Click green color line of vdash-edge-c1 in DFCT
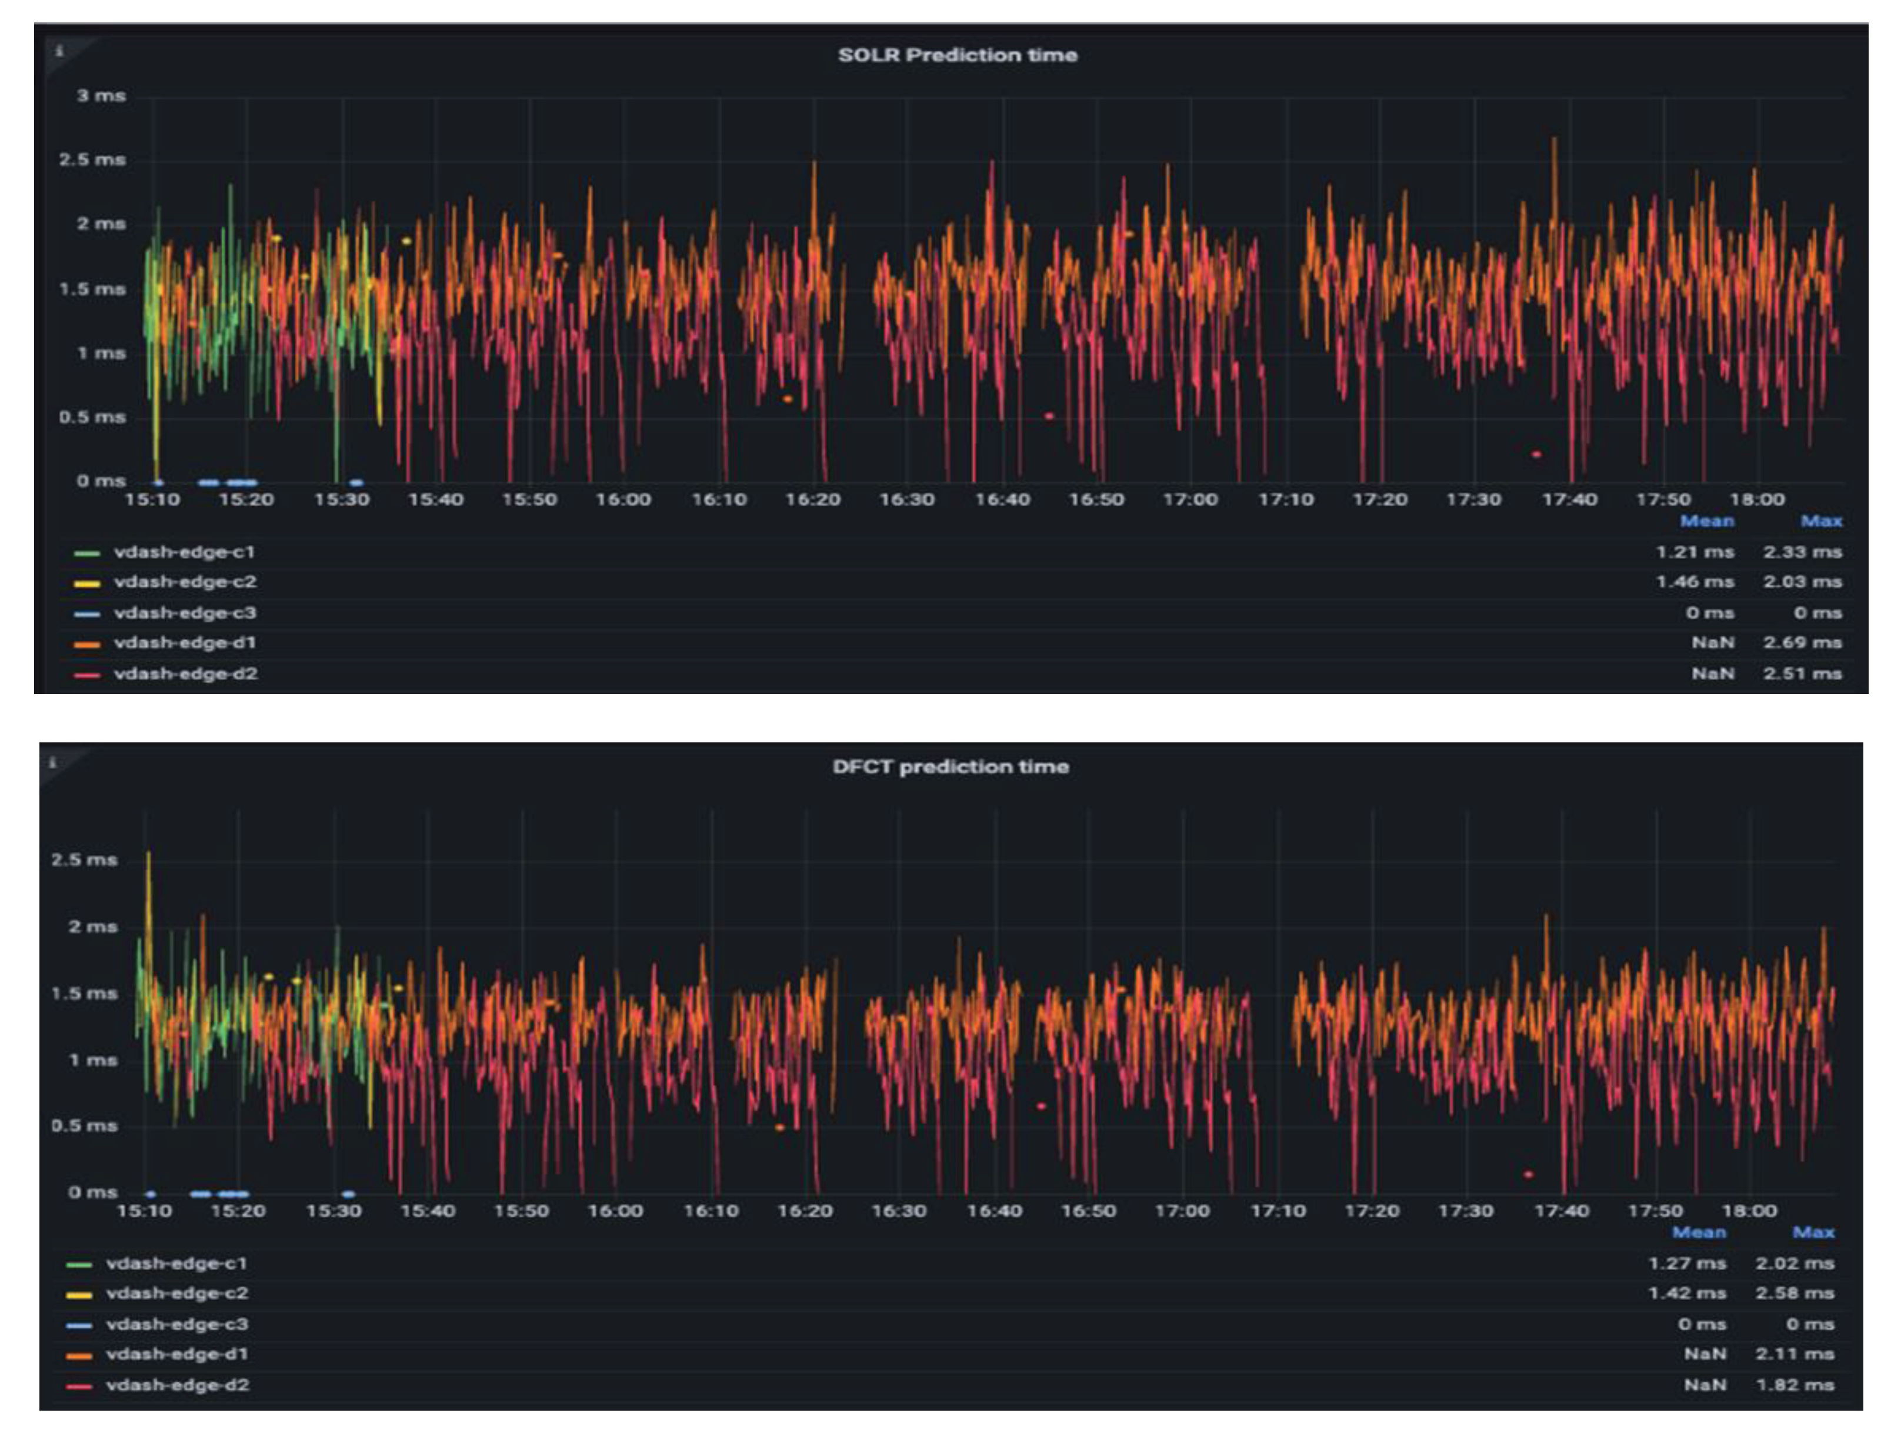The width and height of the screenshot is (1891, 1433). pyautogui.click(x=79, y=1265)
